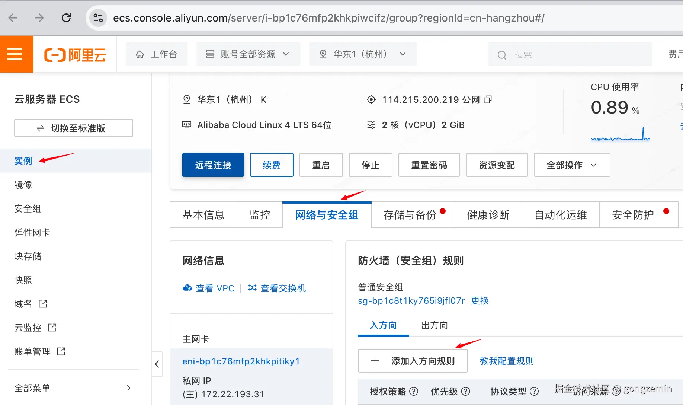
Task: Click the external link icon beside 账单管理
Action: (61, 351)
